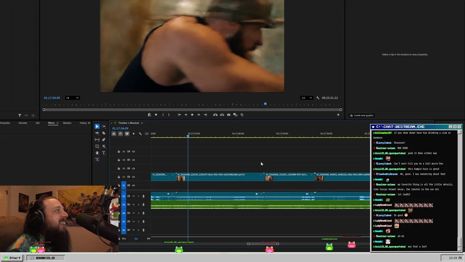
Task: Open Timeline 1 (Resolve) panel menu
Action: (142, 123)
